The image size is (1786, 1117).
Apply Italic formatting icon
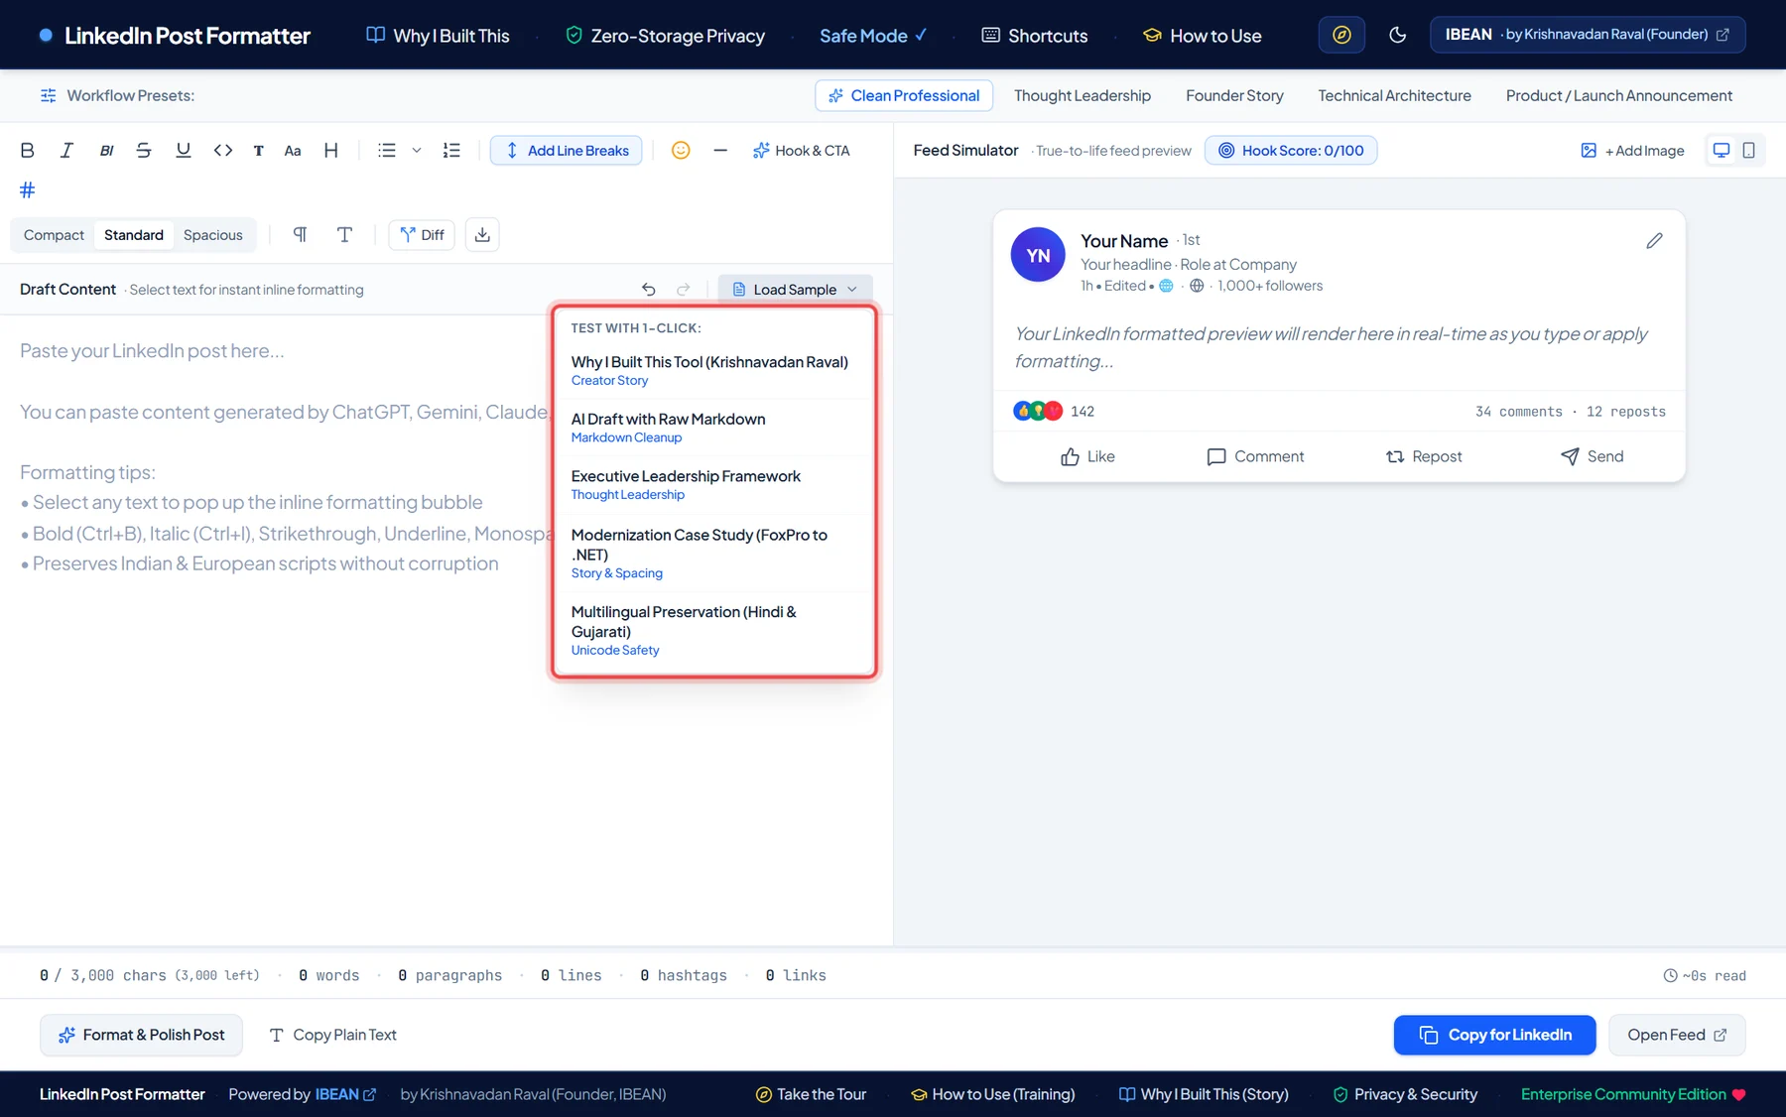click(66, 151)
